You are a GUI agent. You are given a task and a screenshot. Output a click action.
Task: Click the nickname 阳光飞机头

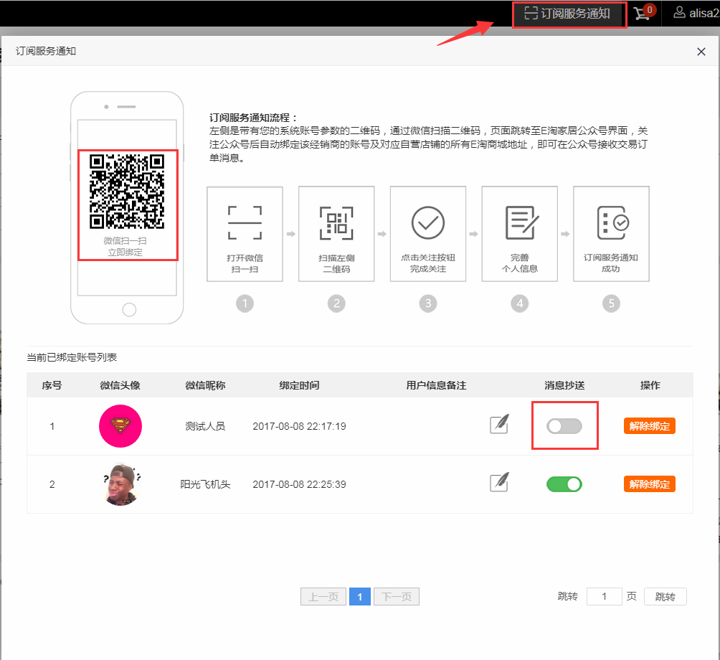click(x=205, y=484)
